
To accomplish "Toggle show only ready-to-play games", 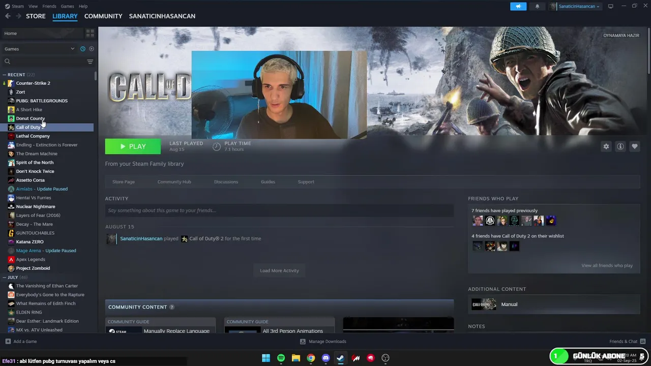I will [x=92, y=49].
